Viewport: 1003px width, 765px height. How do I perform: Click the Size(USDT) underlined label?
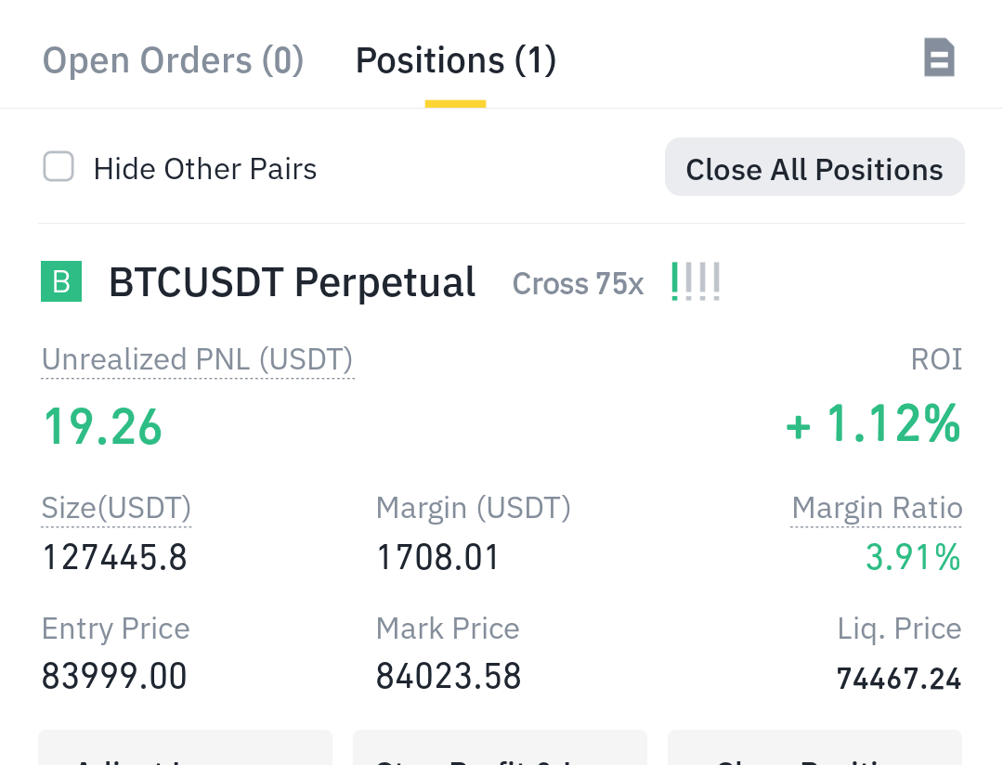click(116, 508)
